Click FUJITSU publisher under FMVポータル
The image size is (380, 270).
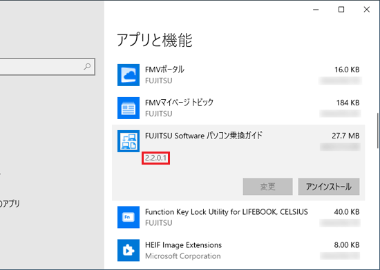point(159,81)
